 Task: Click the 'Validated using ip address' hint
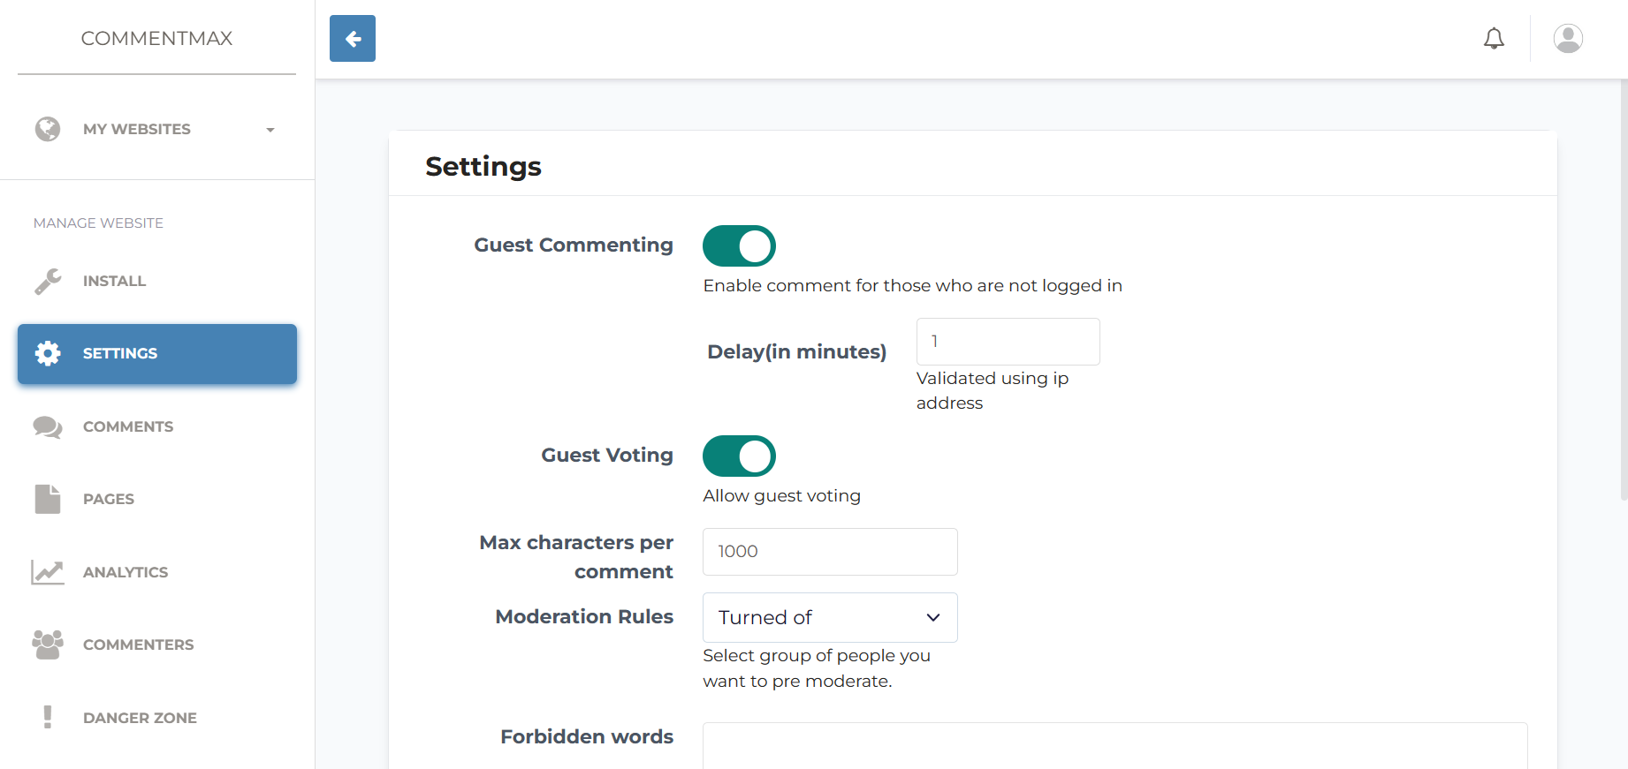993,390
